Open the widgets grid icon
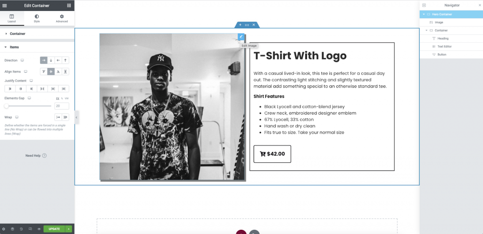The width and height of the screenshot is (483, 234). click(x=69, y=6)
